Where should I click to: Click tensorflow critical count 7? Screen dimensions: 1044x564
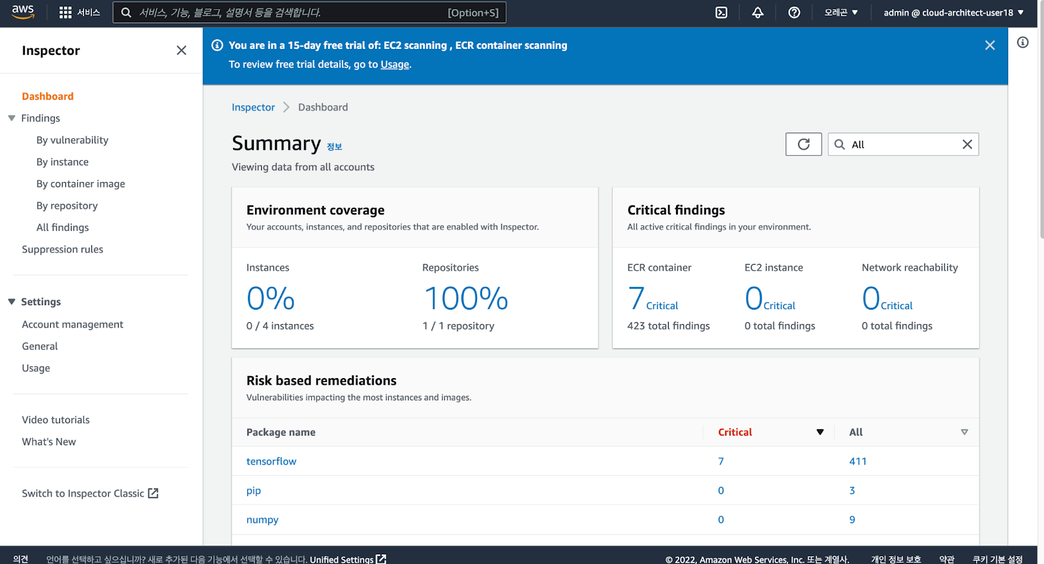pyautogui.click(x=721, y=461)
